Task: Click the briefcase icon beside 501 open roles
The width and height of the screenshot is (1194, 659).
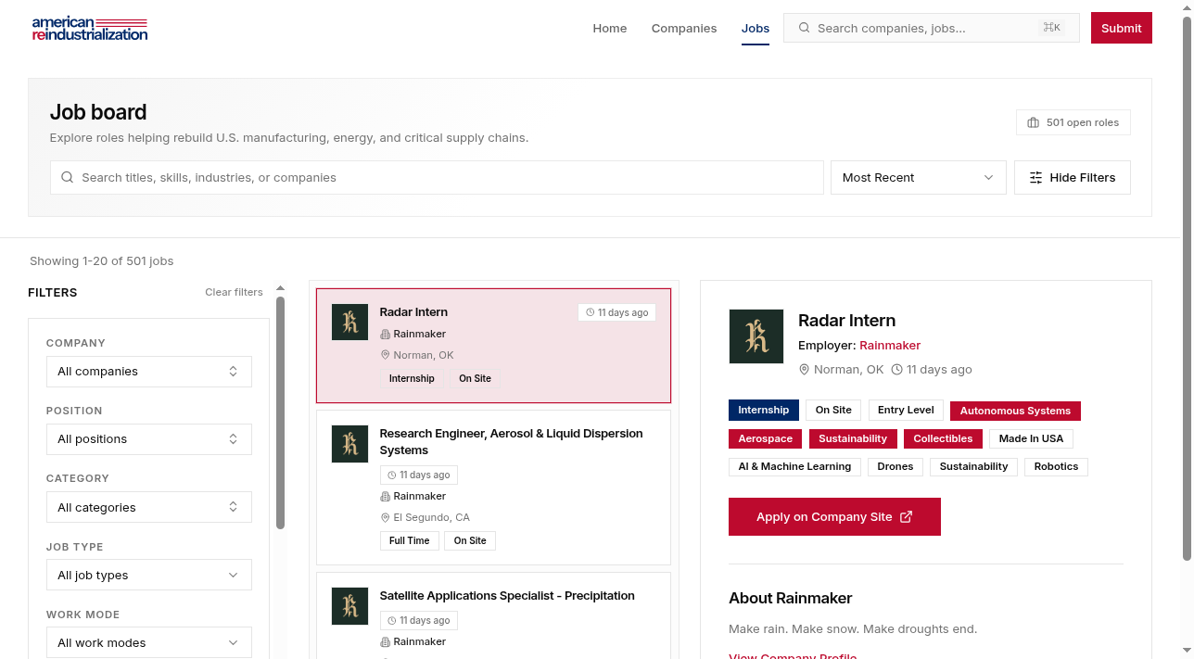Action: (1034, 122)
